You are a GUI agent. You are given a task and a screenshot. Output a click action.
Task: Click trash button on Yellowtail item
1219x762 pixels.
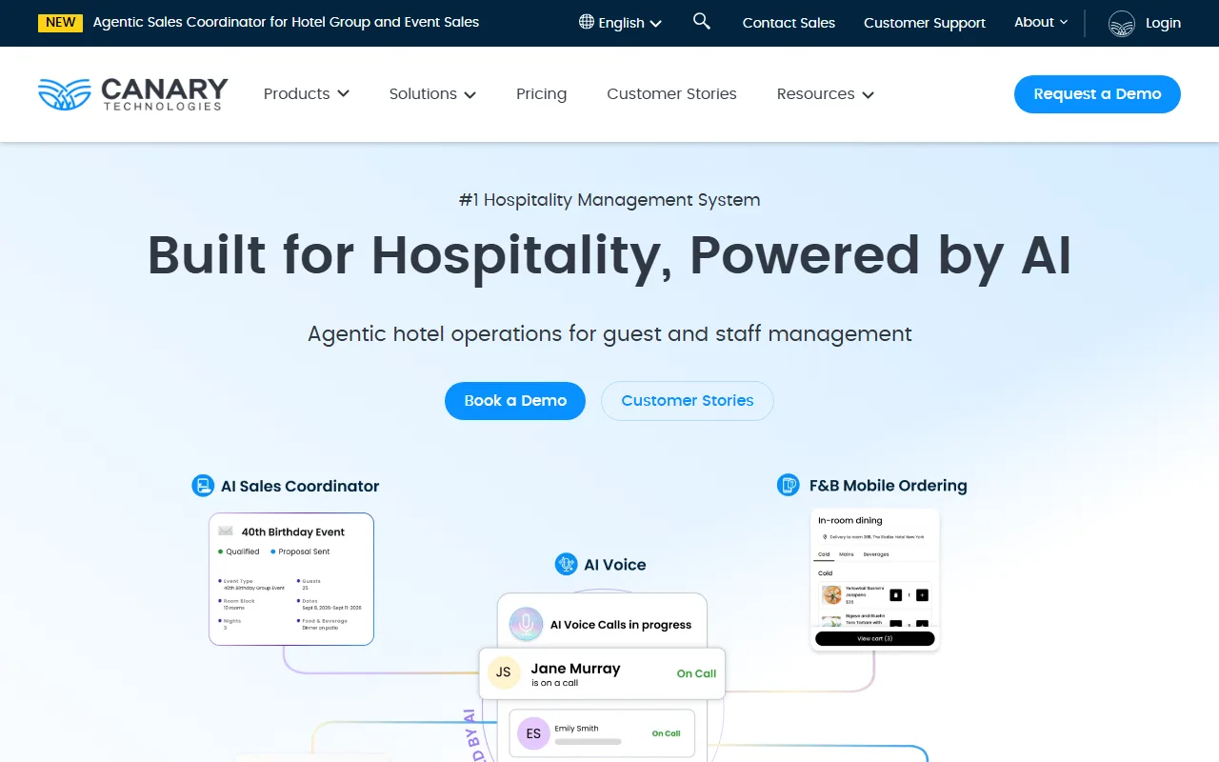[895, 595]
